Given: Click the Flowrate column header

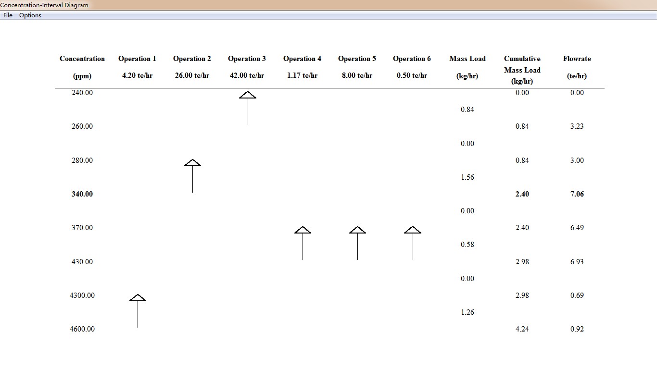Looking at the screenshot, I should (577, 59).
